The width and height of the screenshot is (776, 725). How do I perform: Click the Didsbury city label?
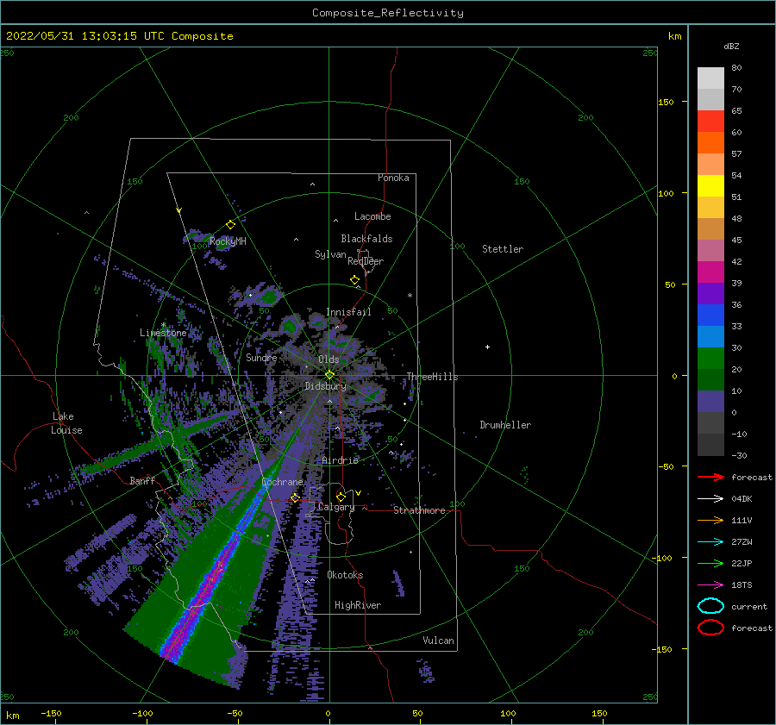pyautogui.click(x=325, y=386)
